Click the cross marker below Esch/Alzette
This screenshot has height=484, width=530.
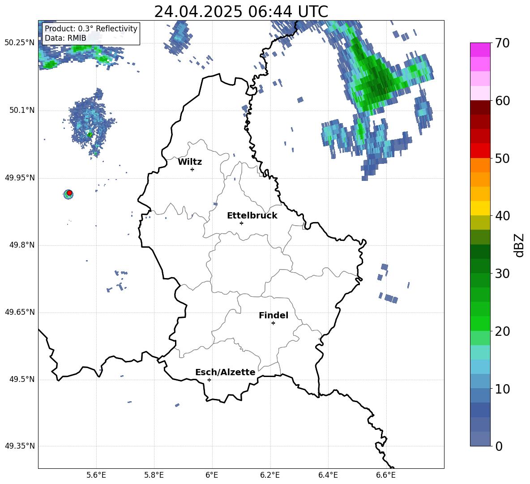coord(209,380)
